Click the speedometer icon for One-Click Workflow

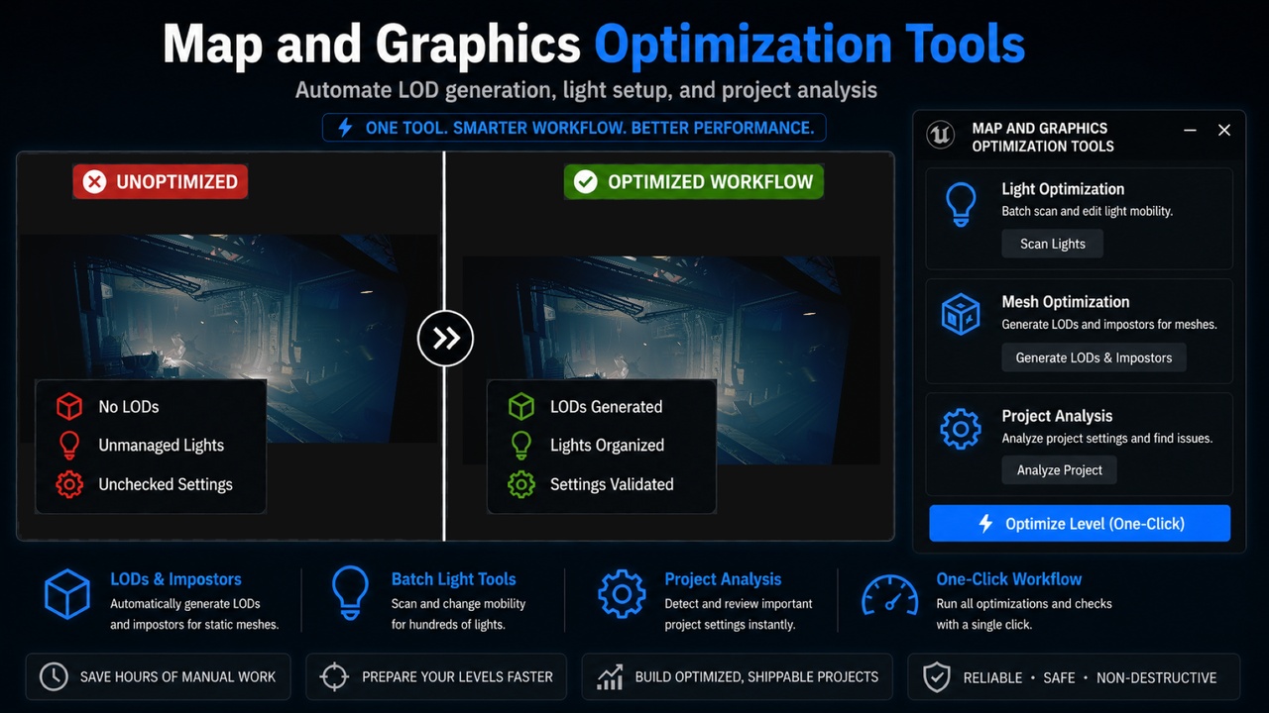coord(889,595)
